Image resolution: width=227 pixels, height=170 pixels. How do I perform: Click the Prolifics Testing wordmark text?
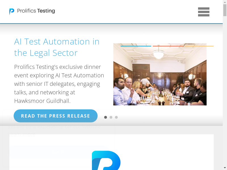pos(36,11)
